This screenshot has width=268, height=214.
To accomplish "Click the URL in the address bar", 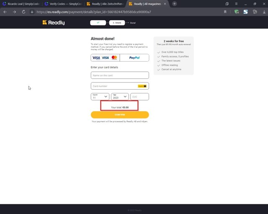I will point(94,12).
